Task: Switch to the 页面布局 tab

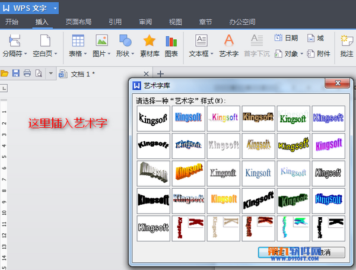Action: [78, 22]
